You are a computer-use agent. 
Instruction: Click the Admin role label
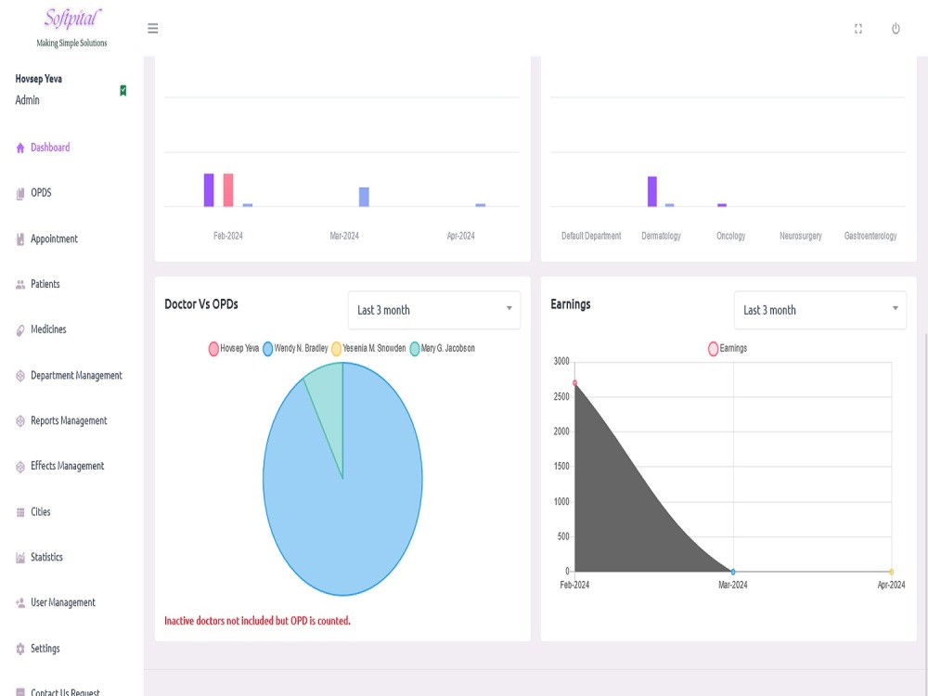(x=27, y=100)
